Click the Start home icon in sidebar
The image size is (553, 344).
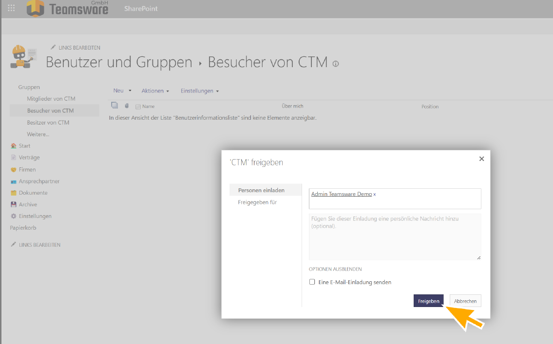[14, 146]
